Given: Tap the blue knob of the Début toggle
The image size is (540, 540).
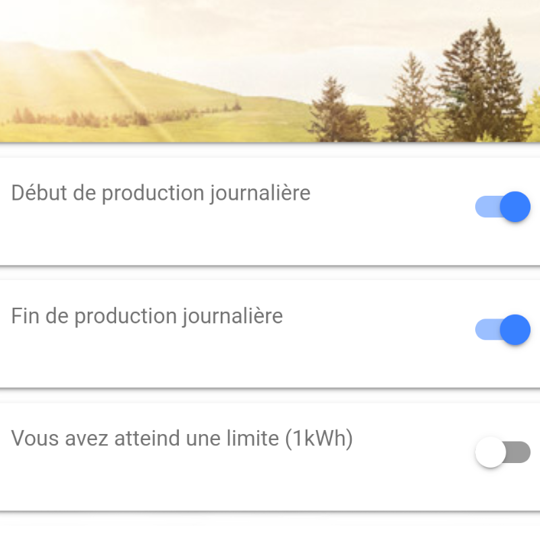Looking at the screenshot, I should 515,207.
